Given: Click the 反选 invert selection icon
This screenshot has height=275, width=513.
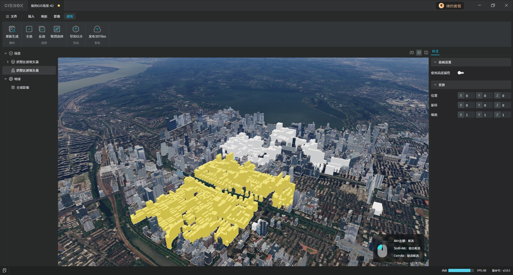Looking at the screenshot, I should pyautogui.click(x=42, y=29).
